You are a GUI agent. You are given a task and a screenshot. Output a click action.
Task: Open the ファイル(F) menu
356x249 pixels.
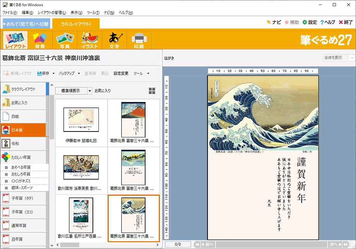[10, 13]
